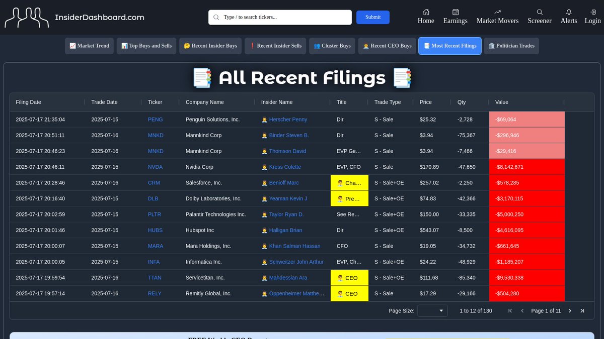Go to the first page of filings
Image resolution: width=604 pixels, height=339 pixels.
(x=510, y=311)
